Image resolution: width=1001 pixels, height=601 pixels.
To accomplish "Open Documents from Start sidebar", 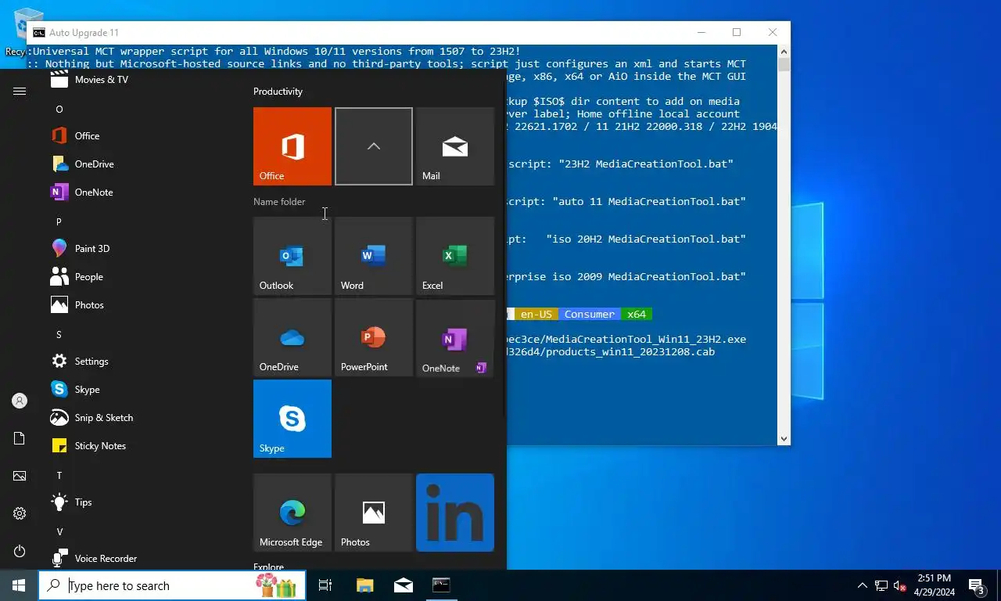I will 20,438.
